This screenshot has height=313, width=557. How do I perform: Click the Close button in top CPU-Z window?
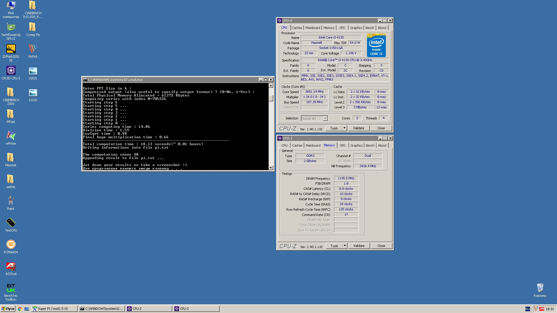pos(381,128)
